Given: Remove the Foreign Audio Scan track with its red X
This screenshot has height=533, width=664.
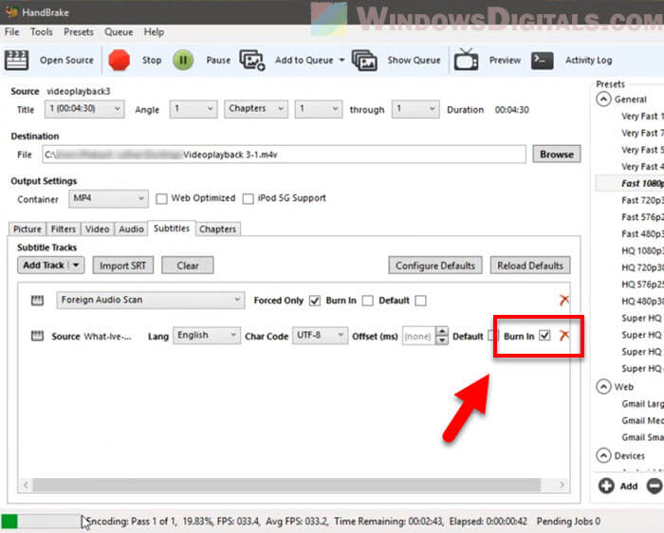Looking at the screenshot, I should (x=564, y=300).
